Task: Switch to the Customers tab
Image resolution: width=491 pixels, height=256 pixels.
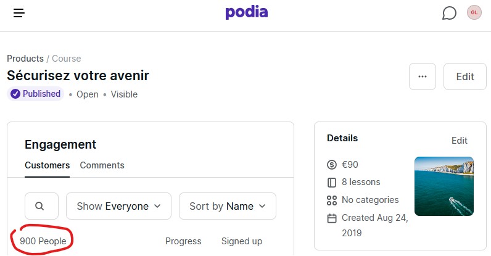Action: tap(47, 165)
